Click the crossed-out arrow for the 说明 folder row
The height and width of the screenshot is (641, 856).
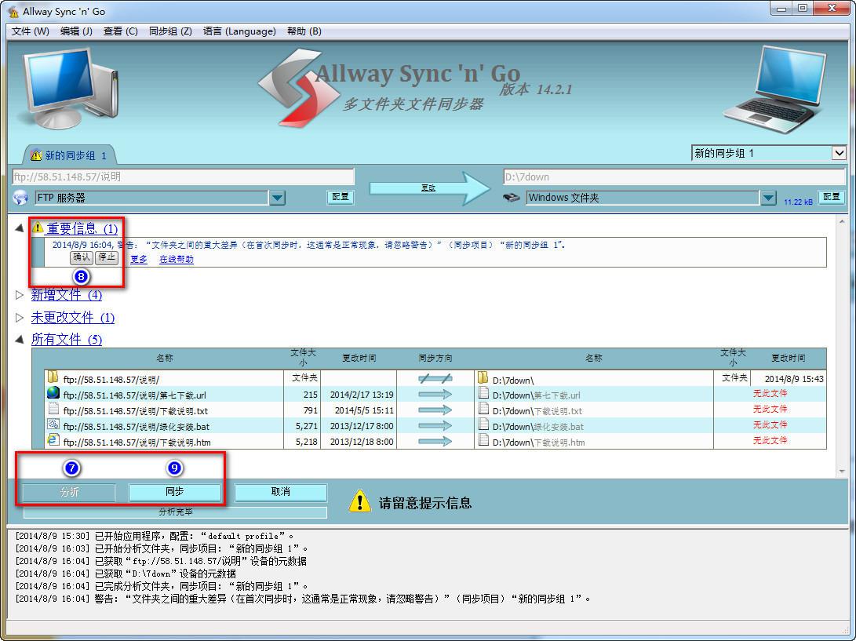[435, 378]
